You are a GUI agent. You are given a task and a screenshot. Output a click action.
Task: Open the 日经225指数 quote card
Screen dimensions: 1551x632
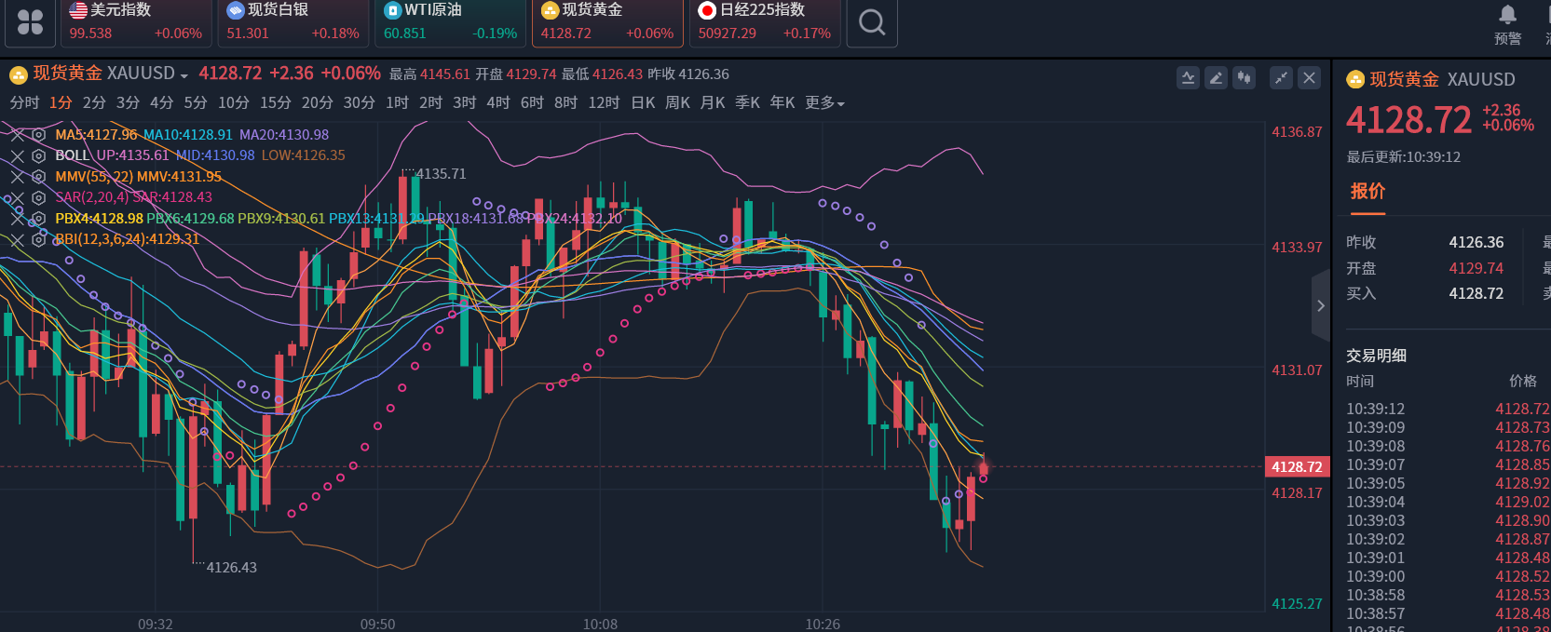pos(764,22)
